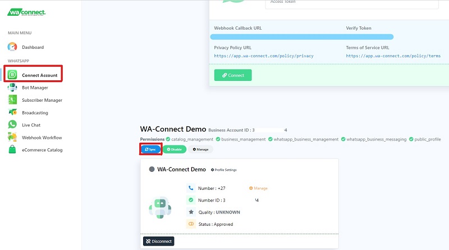Viewport: 449px width, 250px height.
Task: Open the Privacy Policy URL link
Action: click(264, 56)
